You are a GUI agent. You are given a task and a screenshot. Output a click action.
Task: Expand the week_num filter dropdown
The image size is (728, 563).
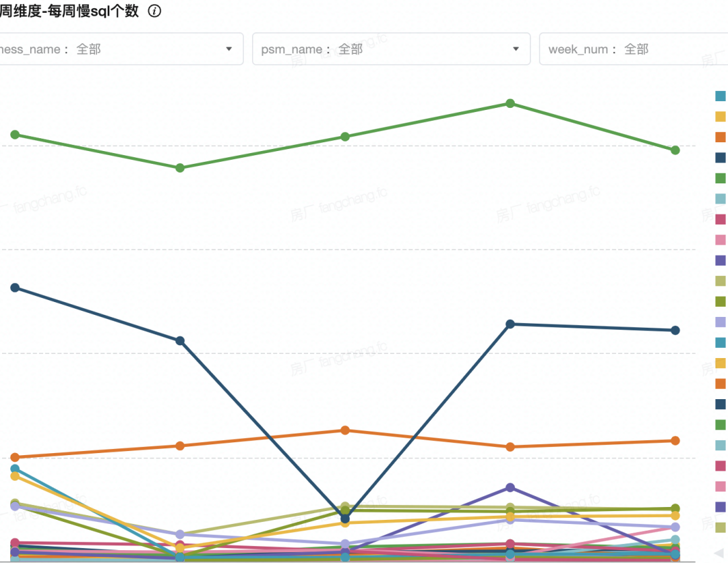pyautogui.click(x=633, y=49)
